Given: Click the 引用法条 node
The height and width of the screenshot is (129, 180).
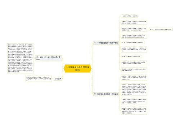Looking at the screenshot, I should [x=58, y=79].
